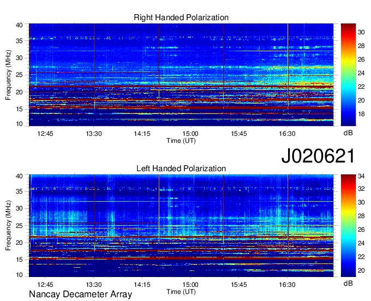The height and width of the screenshot is (301, 371).
Task: Click "30" value on Left Handed colorbar scale
Action: tap(361, 202)
